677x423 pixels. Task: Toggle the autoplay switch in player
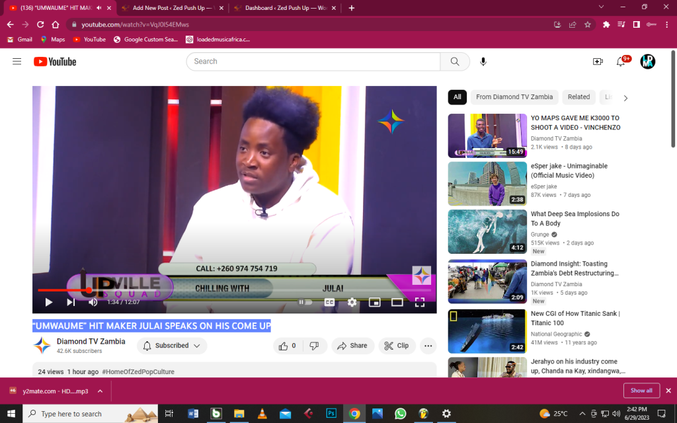305,302
